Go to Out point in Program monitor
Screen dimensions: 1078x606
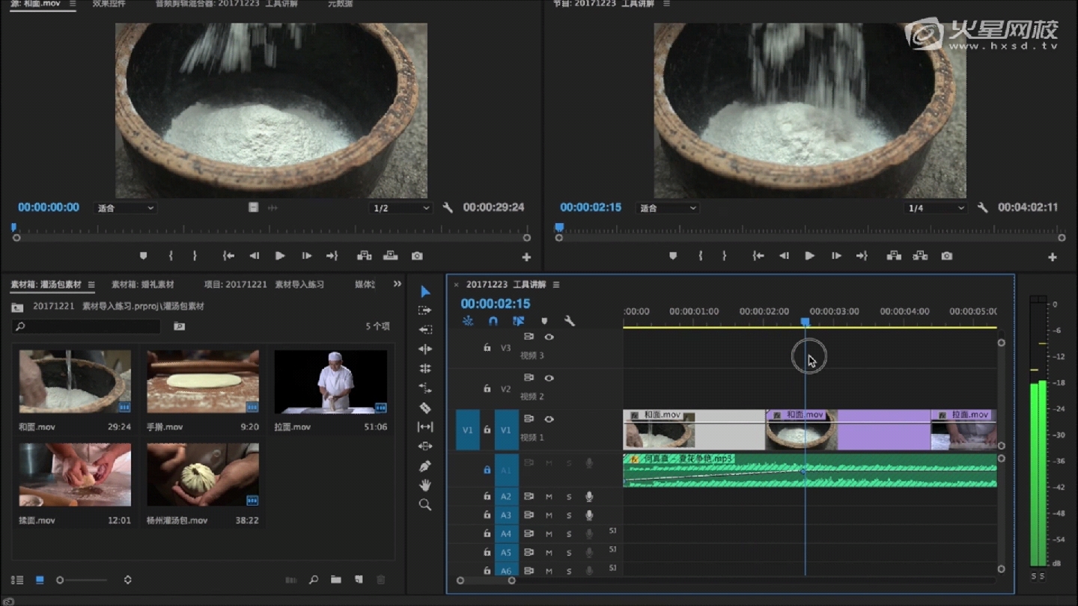point(862,256)
